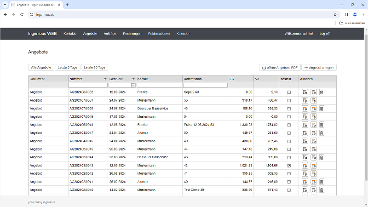The width and height of the screenshot is (368, 207).
Task: Click the second action icon for AG202403/0045
Action: (x=314, y=149)
